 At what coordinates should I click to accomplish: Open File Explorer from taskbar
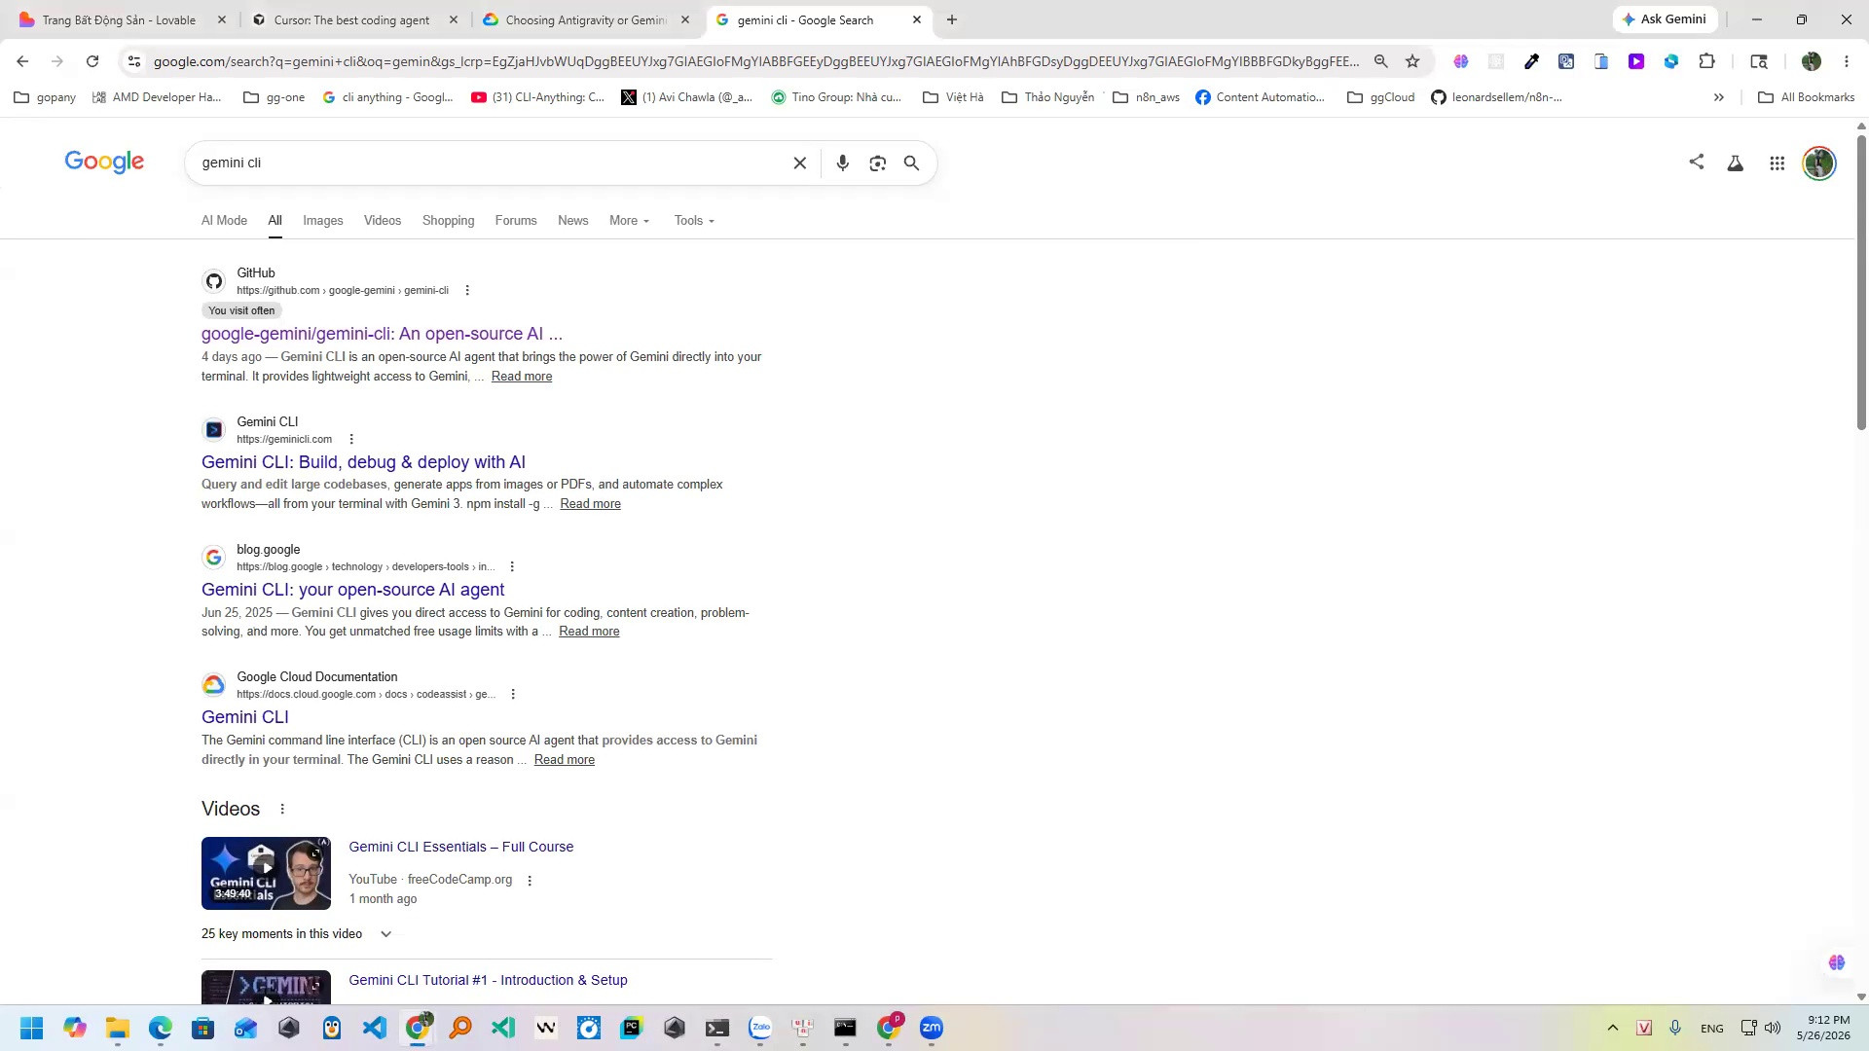[x=118, y=1028]
